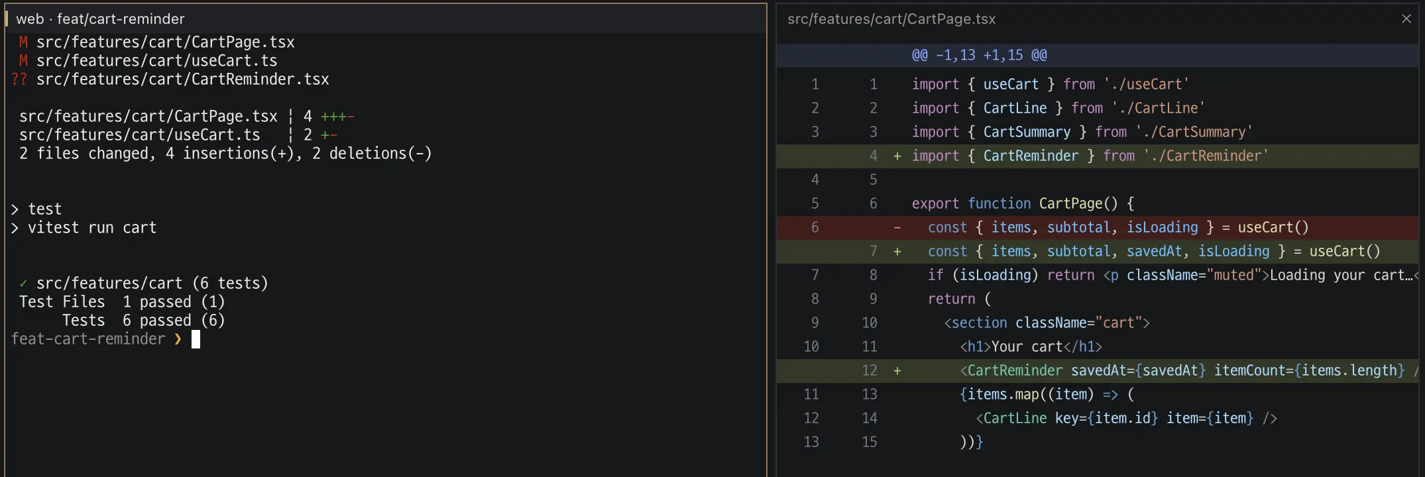Image resolution: width=1425 pixels, height=477 pixels.
Task: Click the 'return (' line in diff
Action: click(1098, 299)
